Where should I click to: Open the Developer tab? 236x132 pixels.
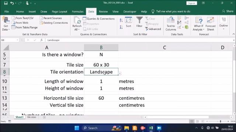pyautogui.click(x=130, y=11)
